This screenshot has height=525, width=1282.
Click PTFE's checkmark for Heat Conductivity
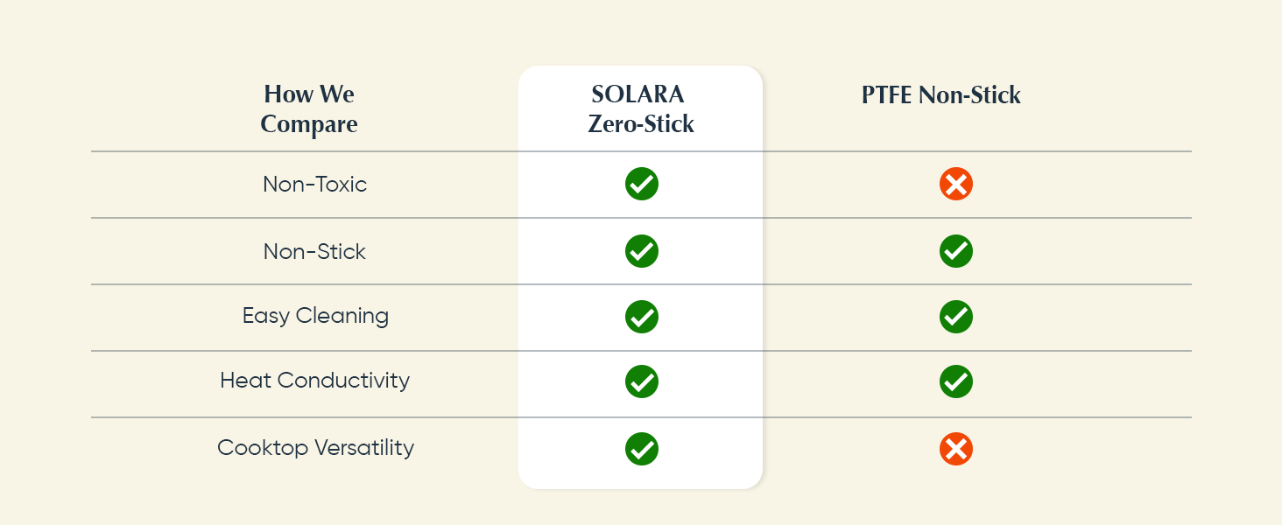coord(956,381)
